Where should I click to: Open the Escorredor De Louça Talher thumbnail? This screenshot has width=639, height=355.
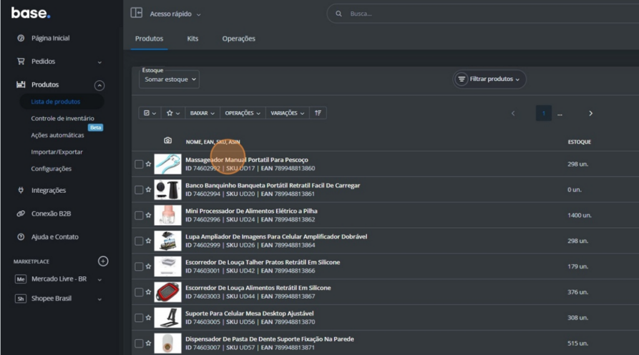[x=168, y=266]
